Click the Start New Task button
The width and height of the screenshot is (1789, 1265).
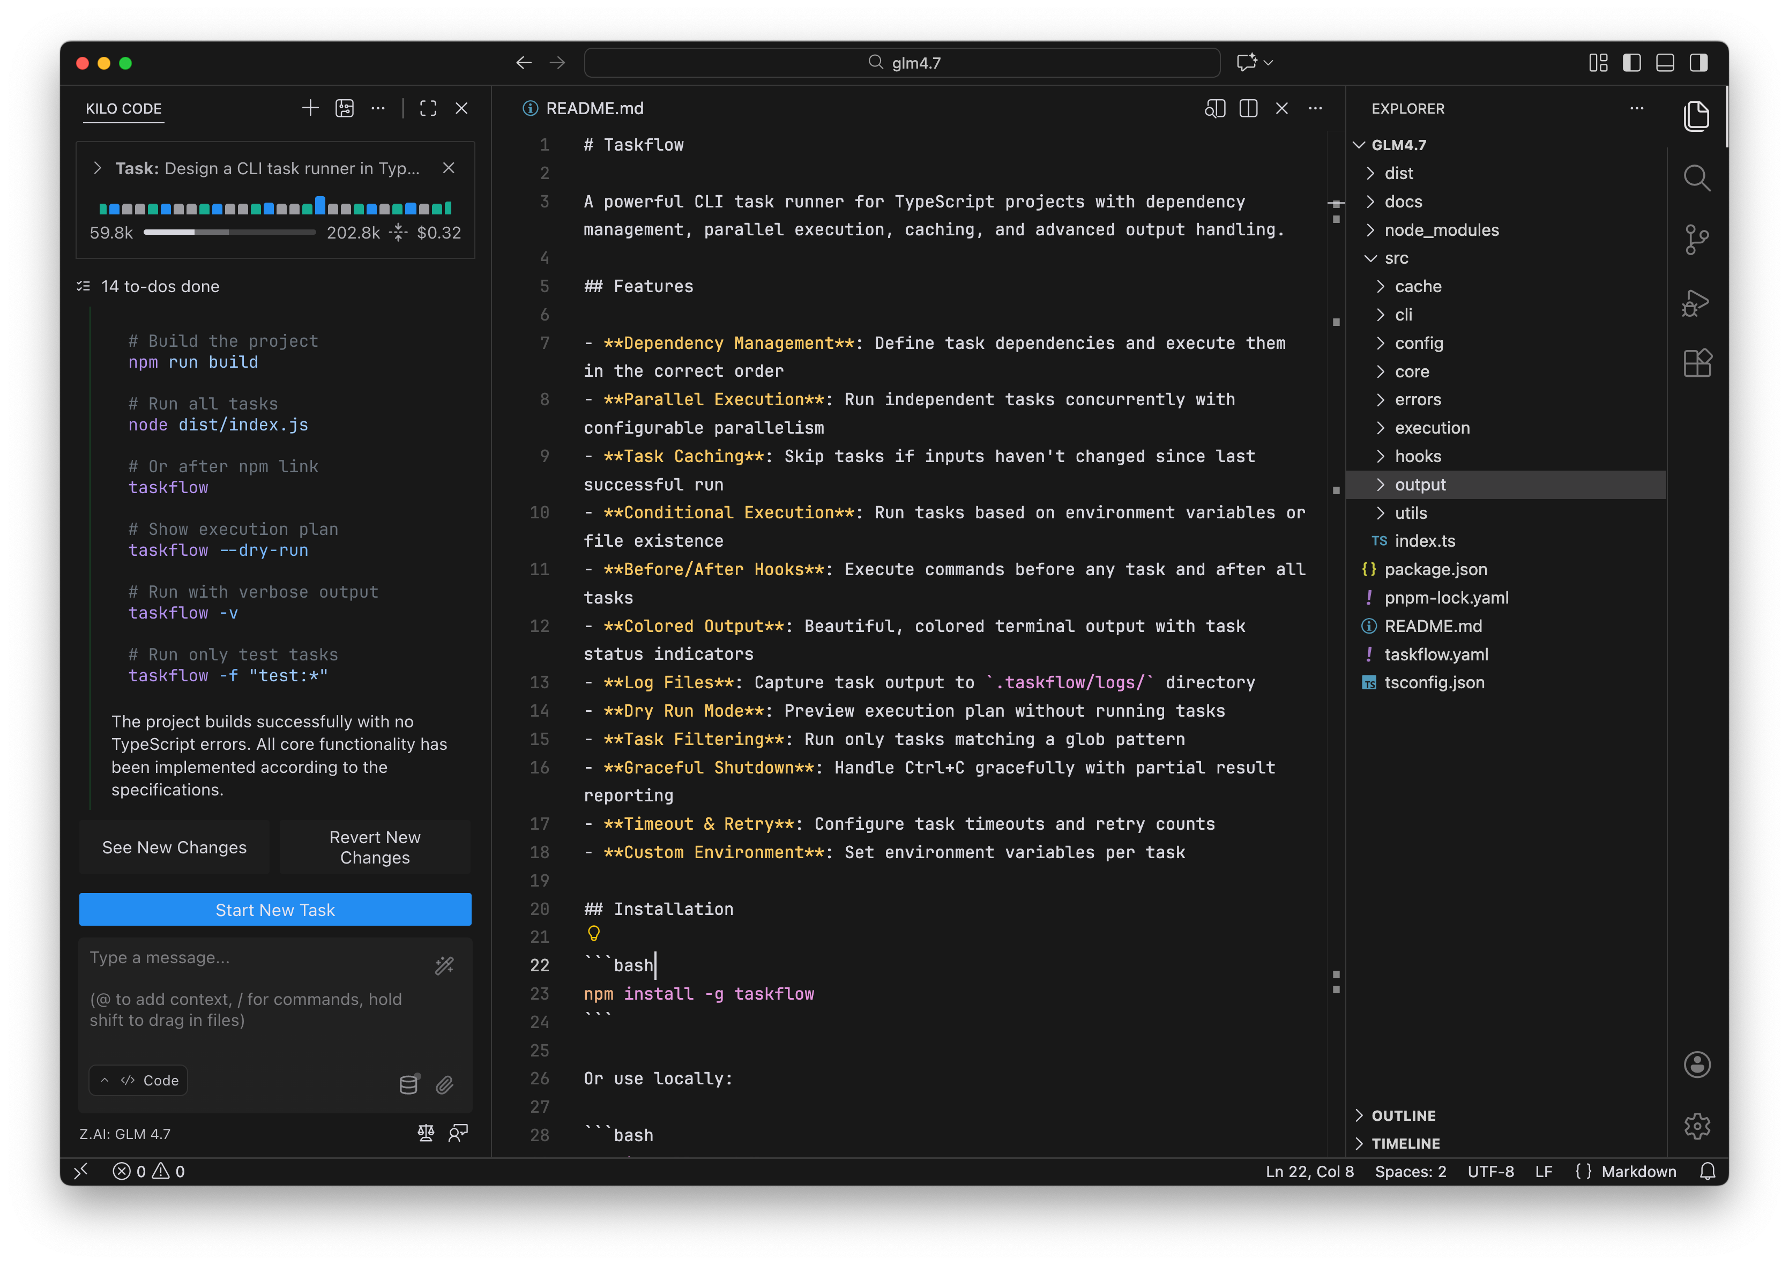click(x=275, y=910)
